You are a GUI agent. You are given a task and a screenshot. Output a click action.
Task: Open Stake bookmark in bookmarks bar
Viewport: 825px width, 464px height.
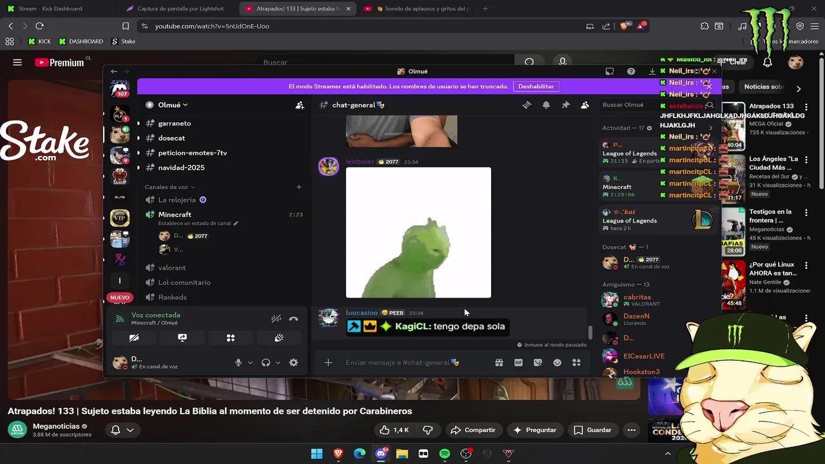coord(123,41)
